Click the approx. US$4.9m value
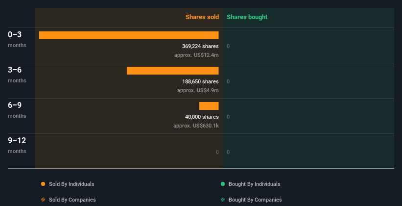This screenshot has height=206, width=402. tap(198, 90)
